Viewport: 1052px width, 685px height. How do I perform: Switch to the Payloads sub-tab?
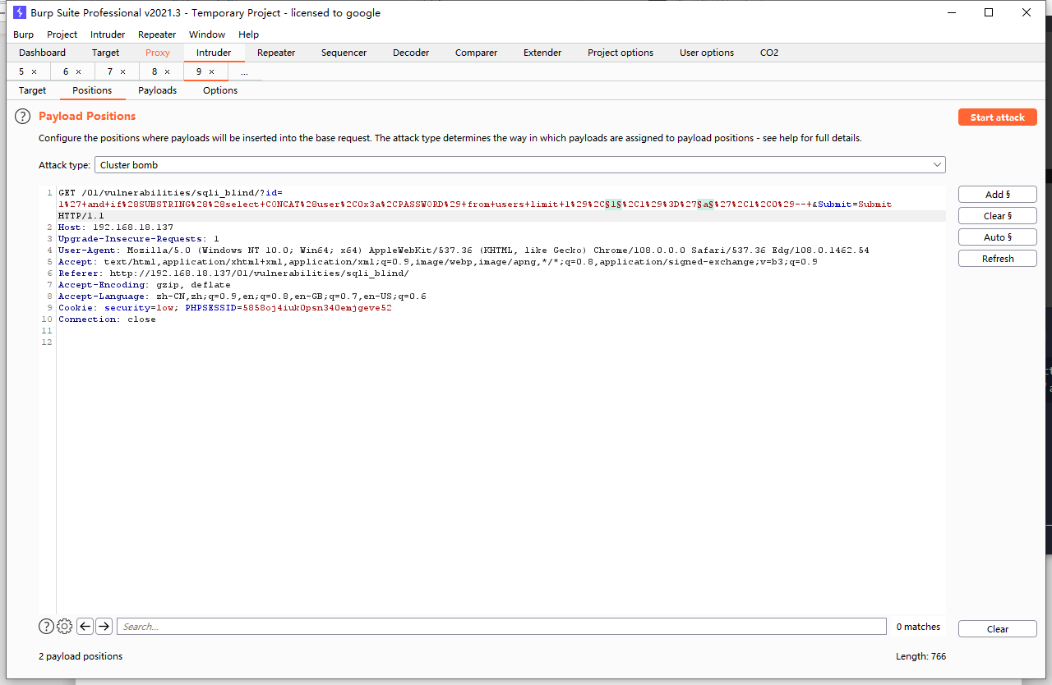(157, 90)
